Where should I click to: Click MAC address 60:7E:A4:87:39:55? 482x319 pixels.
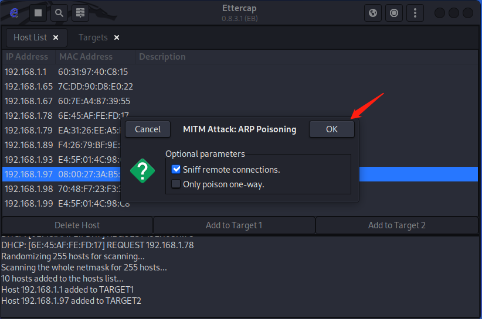point(94,101)
